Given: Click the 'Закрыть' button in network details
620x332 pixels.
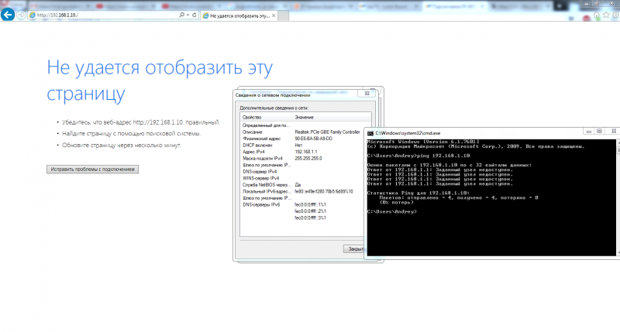Looking at the screenshot, I should pyautogui.click(x=355, y=249).
